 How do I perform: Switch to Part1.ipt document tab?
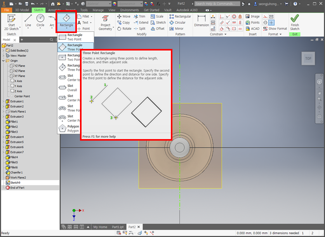118,227
